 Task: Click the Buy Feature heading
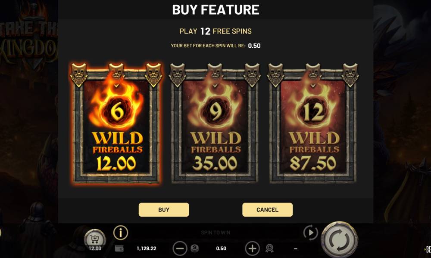[216, 10]
